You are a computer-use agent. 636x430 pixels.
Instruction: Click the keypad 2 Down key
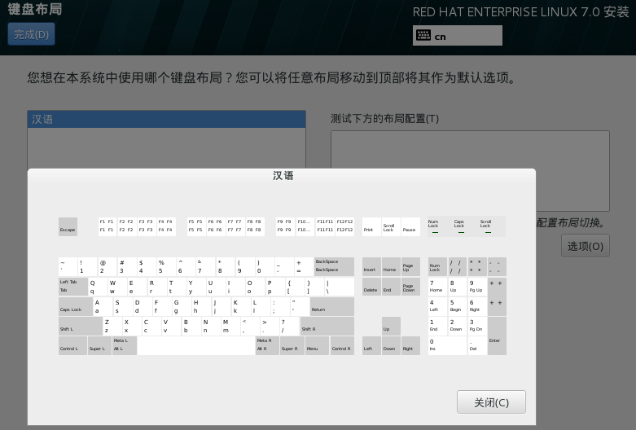(458, 326)
